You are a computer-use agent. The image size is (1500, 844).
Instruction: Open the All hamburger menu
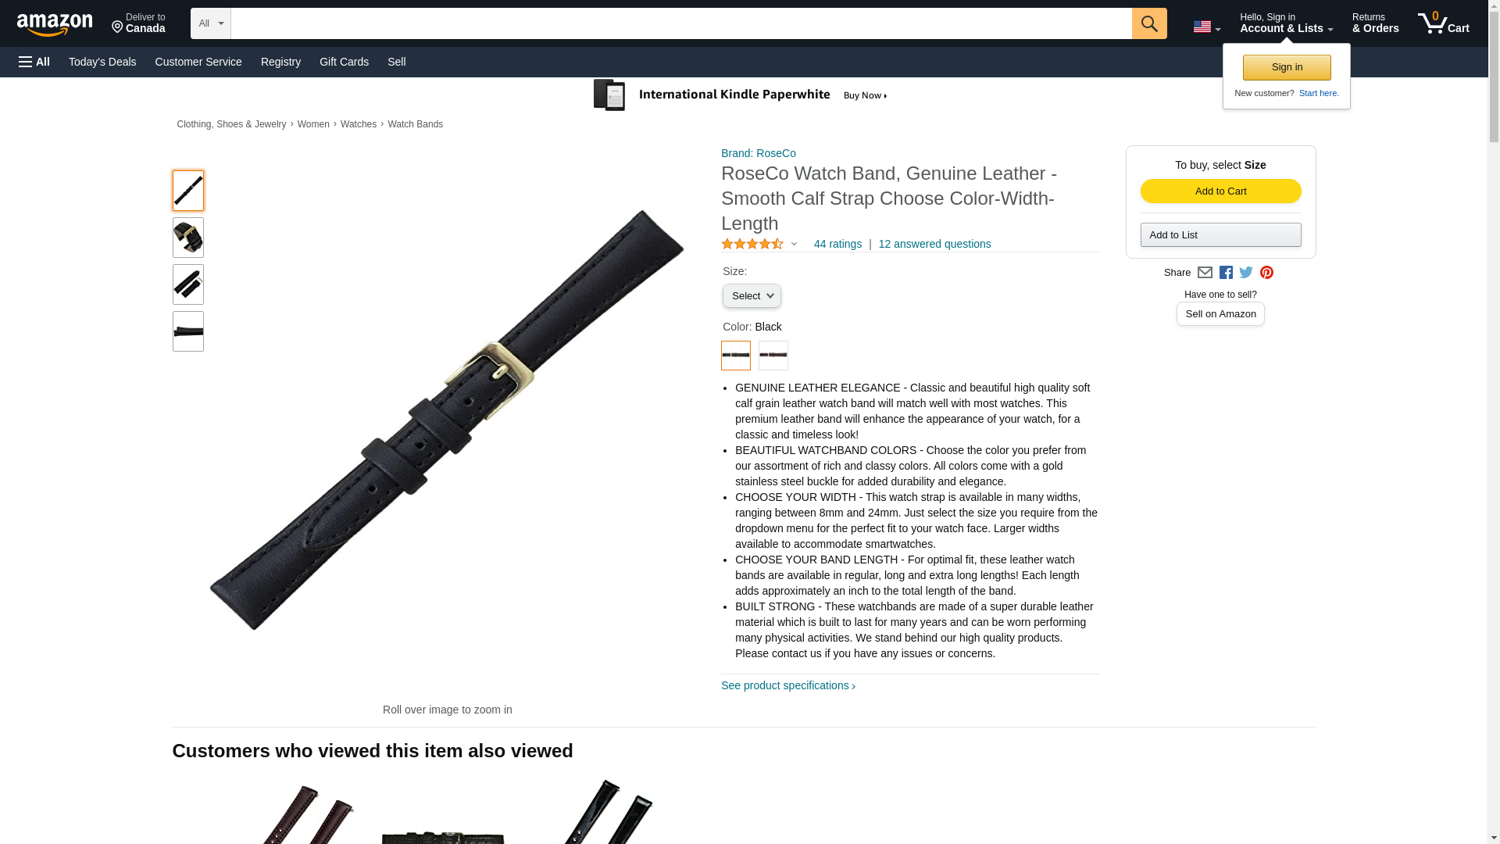(34, 62)
